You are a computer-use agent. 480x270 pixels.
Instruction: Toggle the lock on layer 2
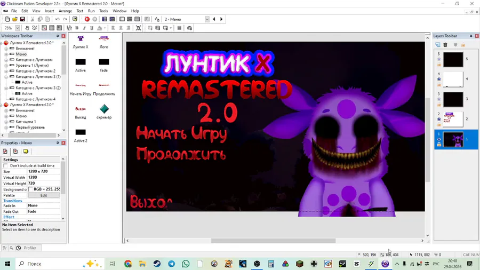click(x=439, y=124)
